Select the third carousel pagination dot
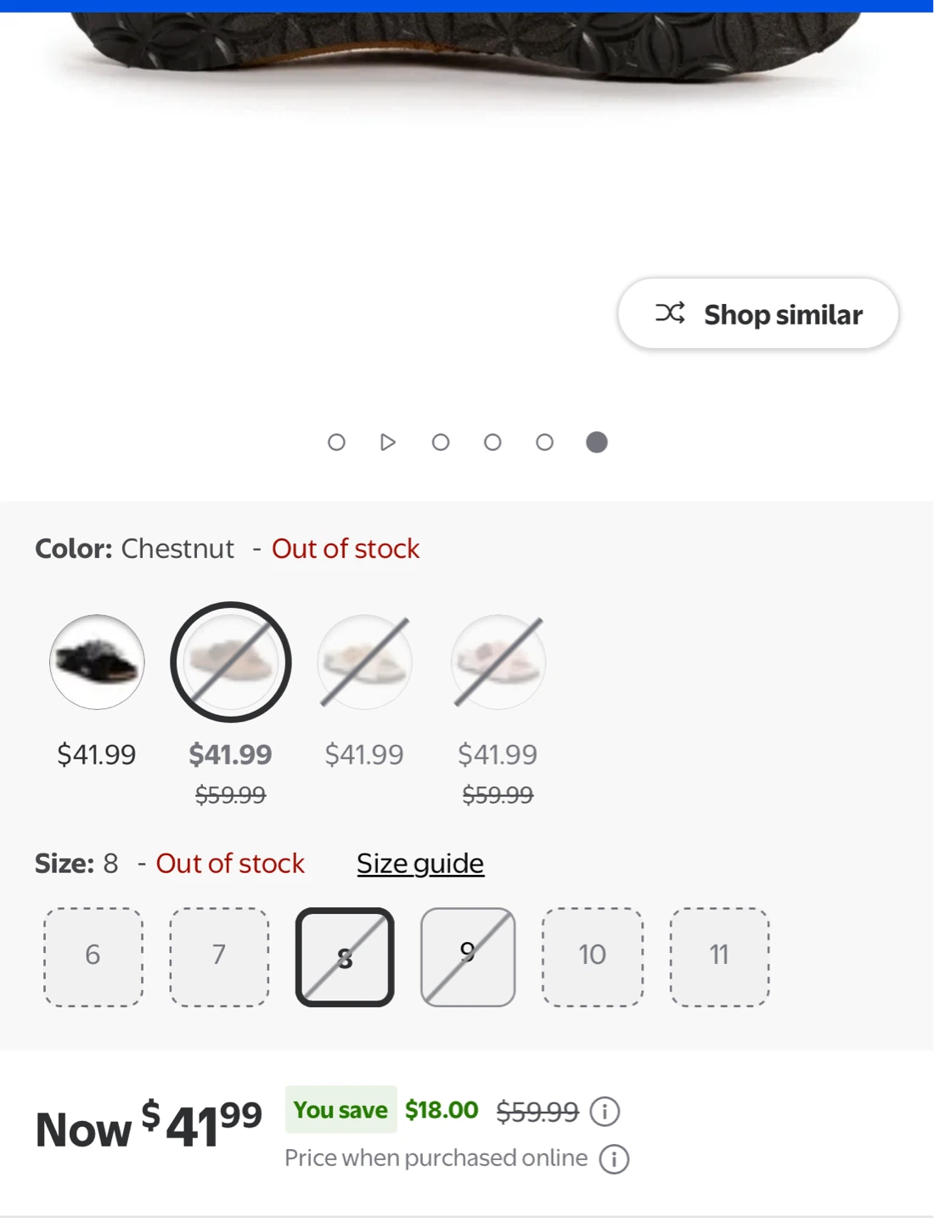934x1223 pixels. (441, 442)
